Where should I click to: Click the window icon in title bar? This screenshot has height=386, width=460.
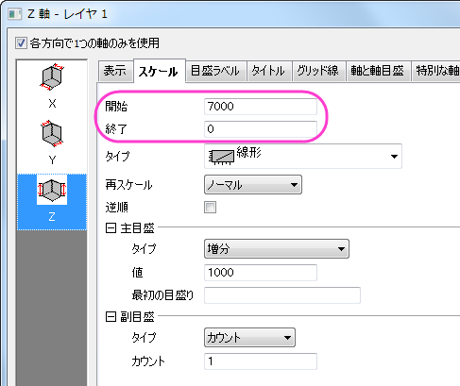(14, 14)
